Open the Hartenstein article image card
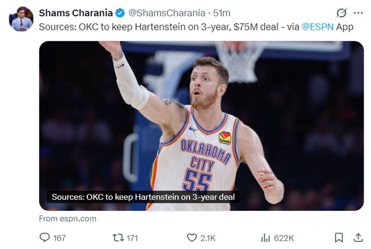The width and height of the screenshot is (371, 249). (201, 126)
